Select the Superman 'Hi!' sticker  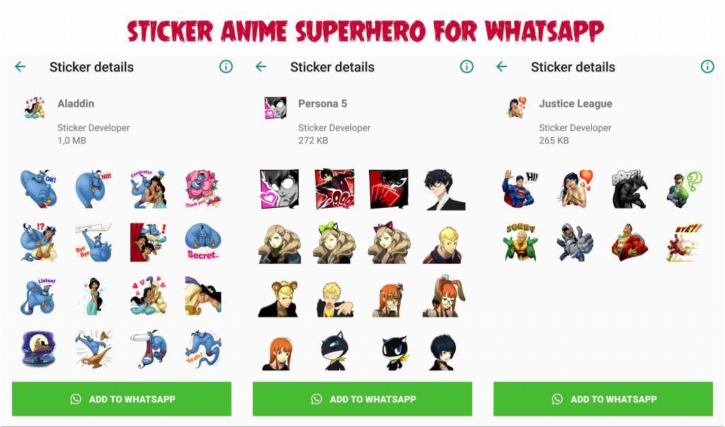[520, 189]
